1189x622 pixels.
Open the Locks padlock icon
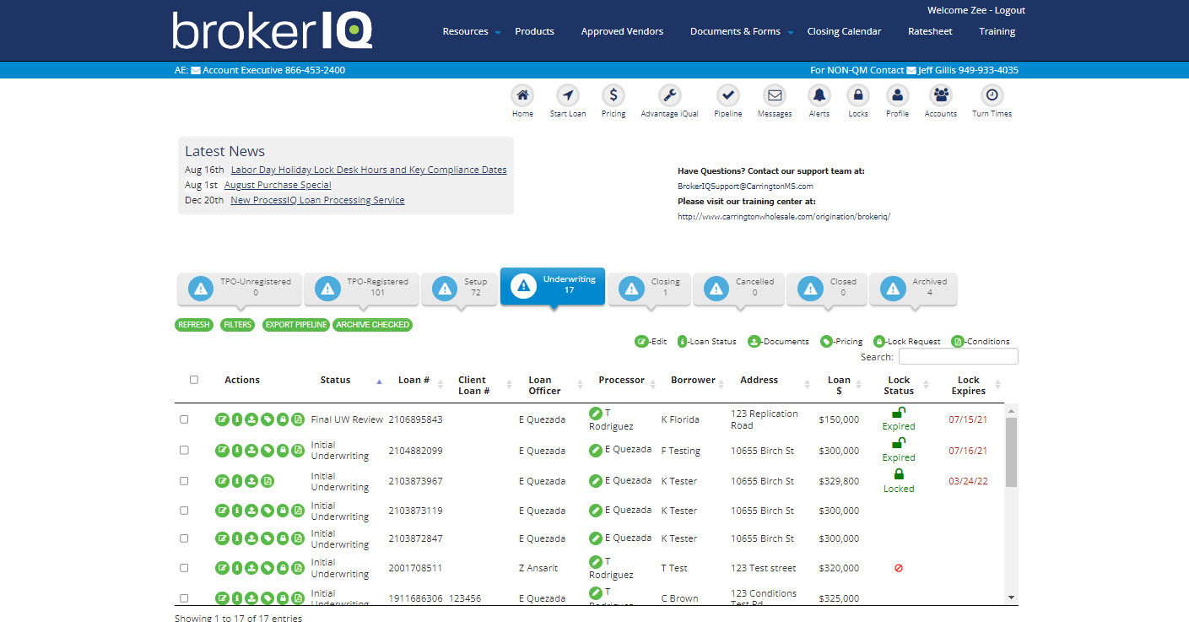858,95
